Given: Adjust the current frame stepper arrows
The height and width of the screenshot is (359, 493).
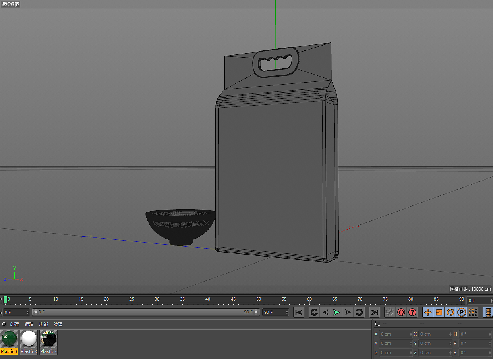Looking at the screenshot, I should click(x=491, y=301).
